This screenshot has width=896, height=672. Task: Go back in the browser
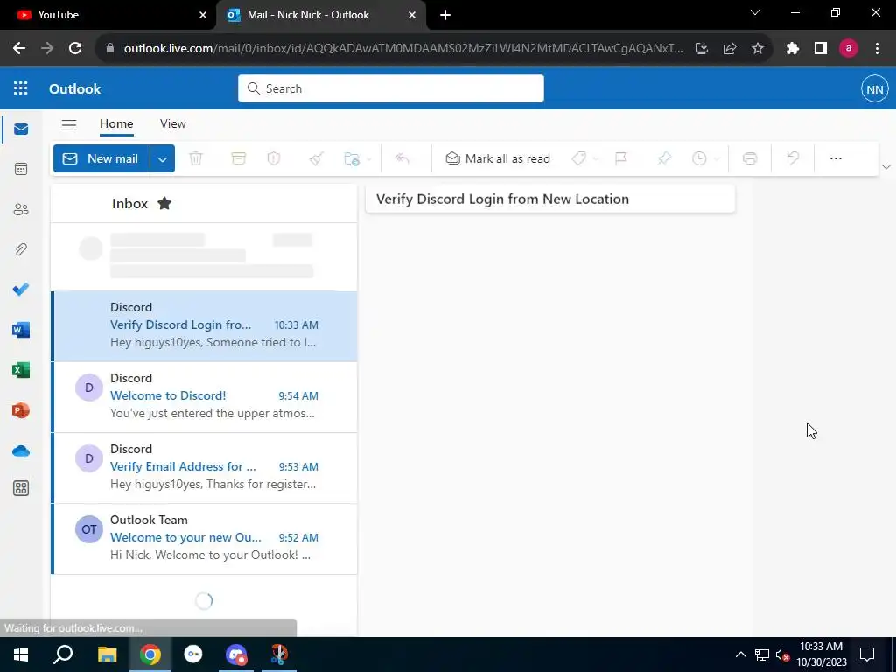pos(19,49)
